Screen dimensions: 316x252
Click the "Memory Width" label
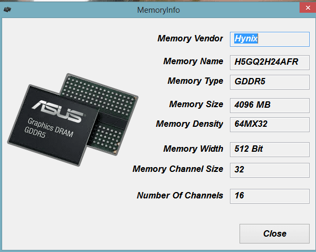point(193,149)
